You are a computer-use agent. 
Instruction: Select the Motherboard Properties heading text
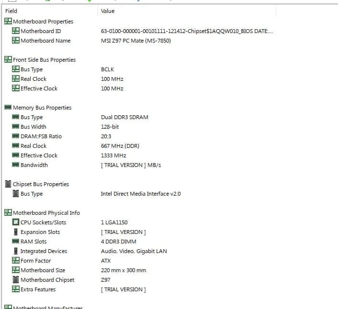tap(43, 22)
